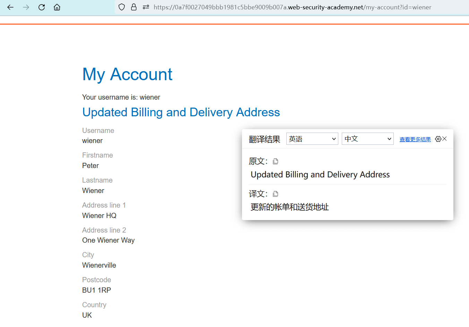The height and width of the screenshot is (327, 469).
Task: Click the 译文 label in popup
Action: point(258,194)
